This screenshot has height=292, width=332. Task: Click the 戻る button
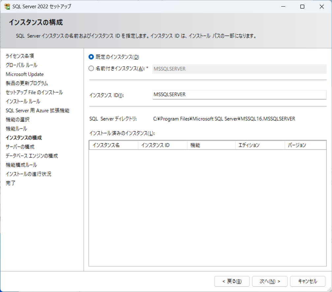coord(232,281)
